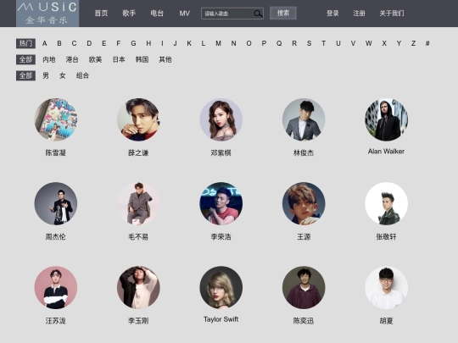This screenshot has width=458, height=343.
Task: Select the 热门 filter tag
Action: pos(25,43)
